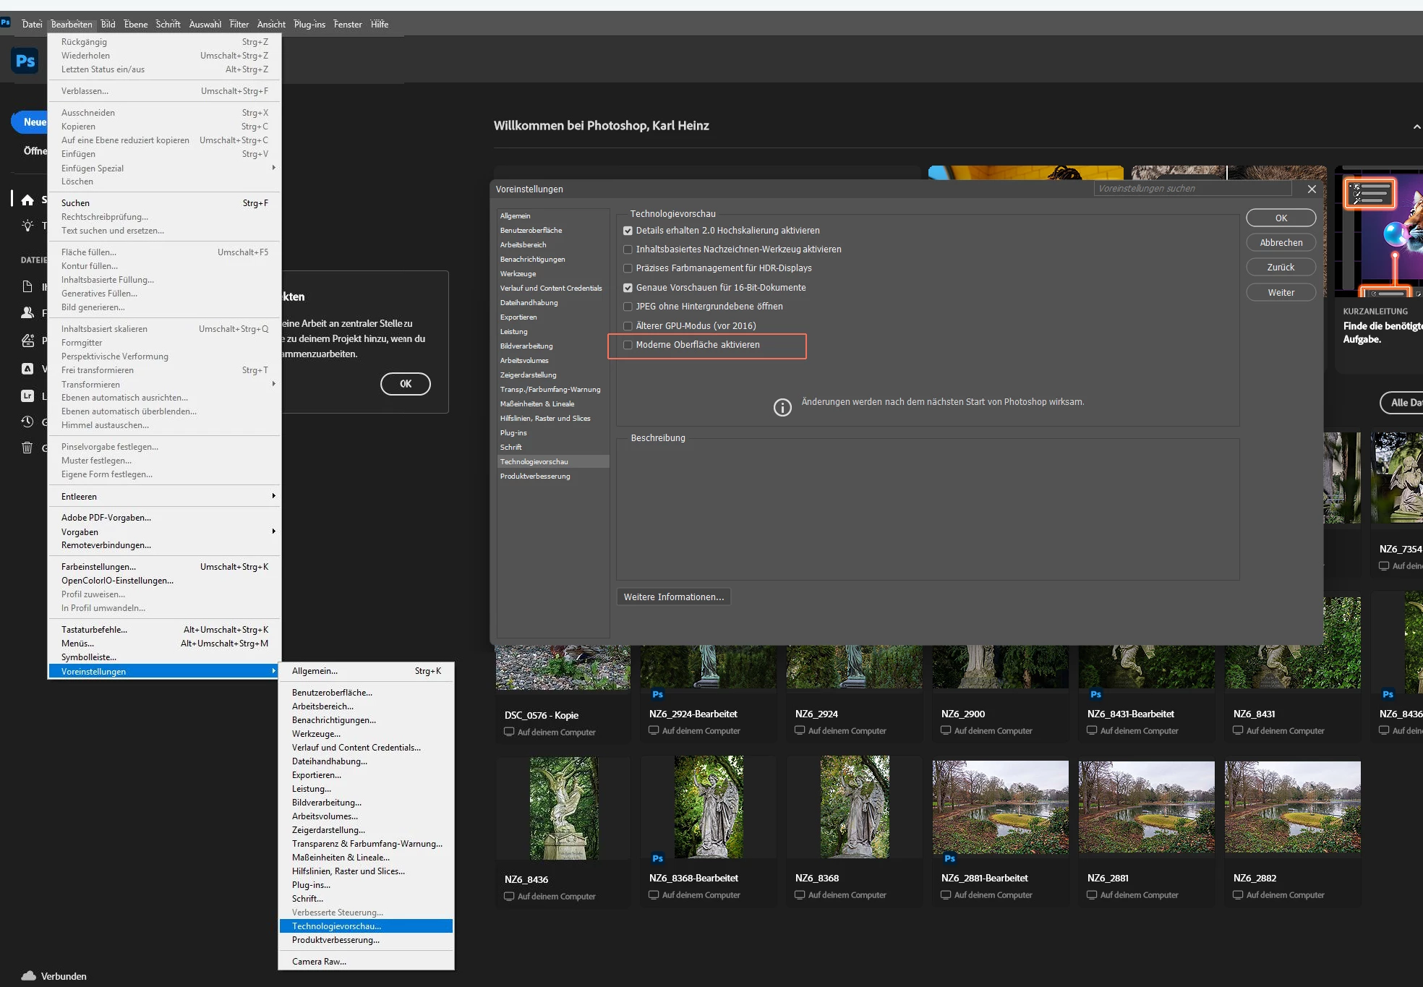Click Ps badge on NZ6_8431-Bearbeitet thumbnail
Viewport: 1423px width, 987px height.
tap(1095, 694)
